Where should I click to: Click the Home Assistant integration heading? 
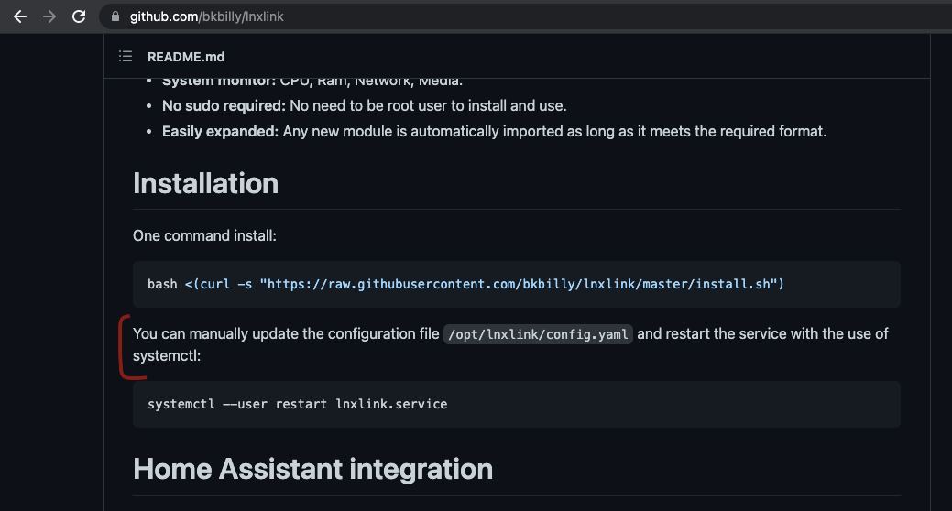312,469
